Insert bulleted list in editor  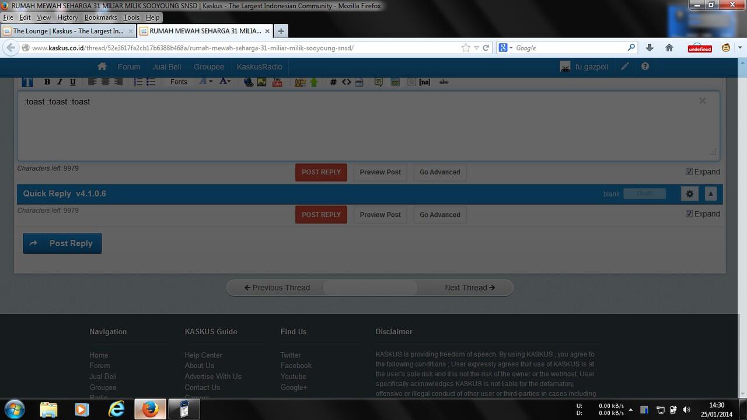(x=151, y=82)
